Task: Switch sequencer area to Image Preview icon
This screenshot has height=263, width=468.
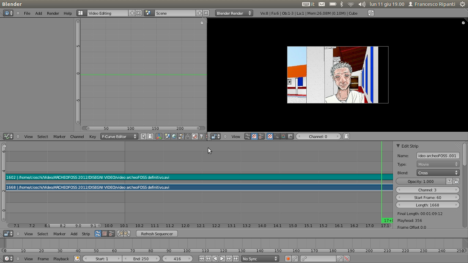Action: click(x=104, y=234)
